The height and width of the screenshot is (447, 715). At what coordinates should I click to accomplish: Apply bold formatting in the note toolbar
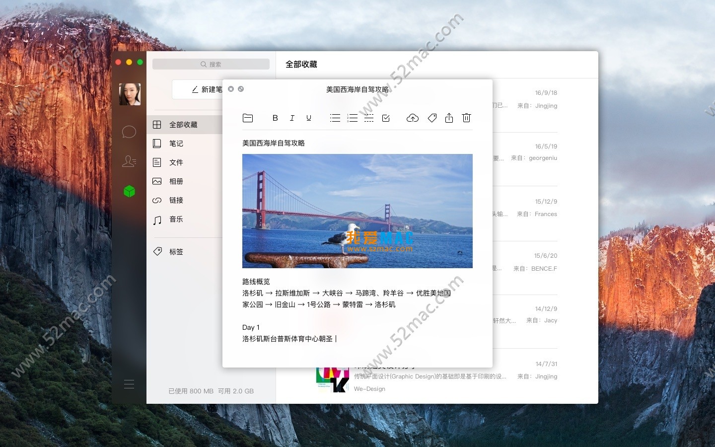pyautogui.click(x=275, y=118)
